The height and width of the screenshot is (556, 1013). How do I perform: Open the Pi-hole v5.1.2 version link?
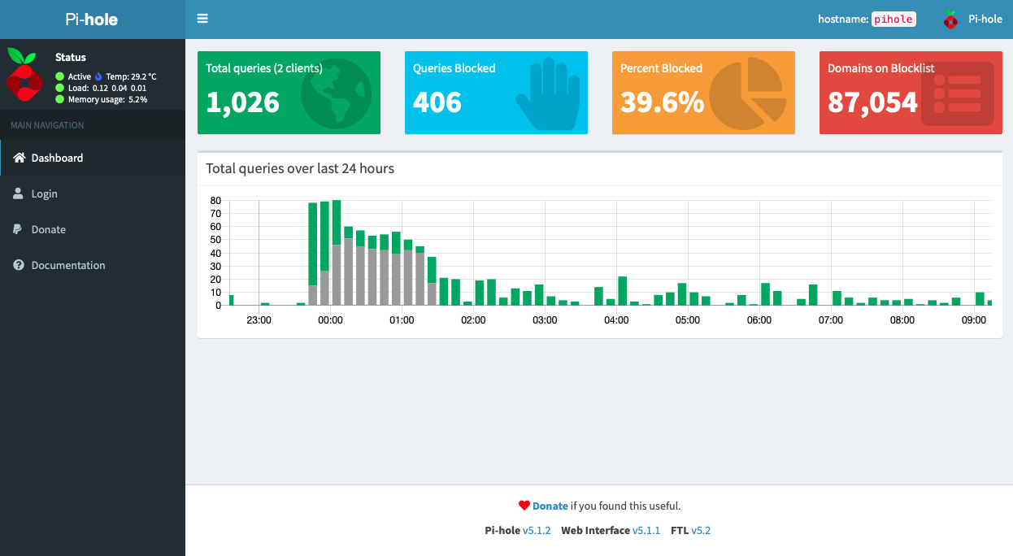(x=537, y=530)
